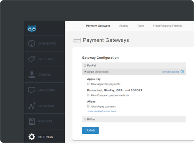Open the Shopify tab
194x143 pixels.
(124, 26)
